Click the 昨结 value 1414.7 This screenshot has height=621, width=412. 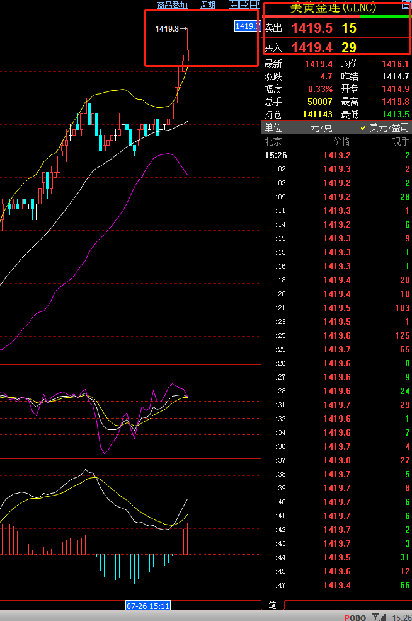click(x=396, y=76)
